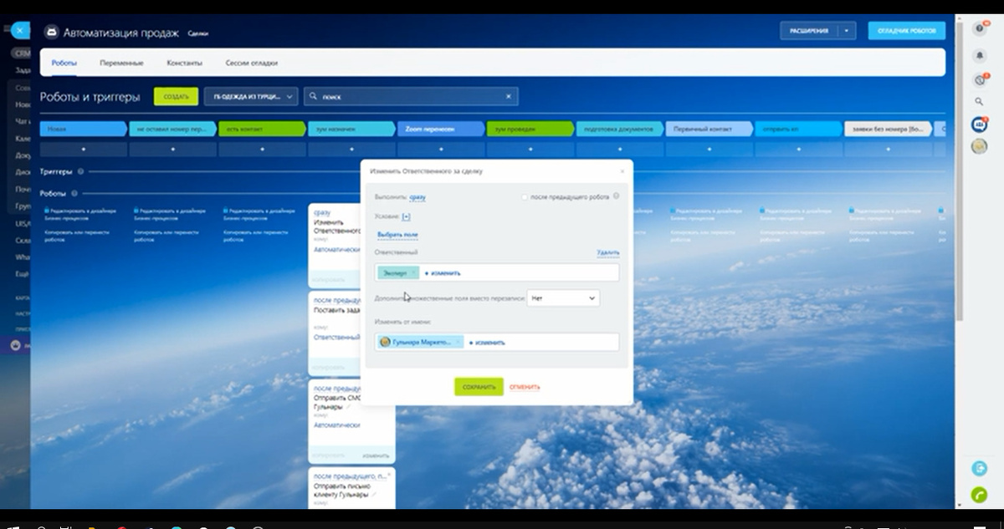Click the green СОЗДАТЬ button

(176, 96)
